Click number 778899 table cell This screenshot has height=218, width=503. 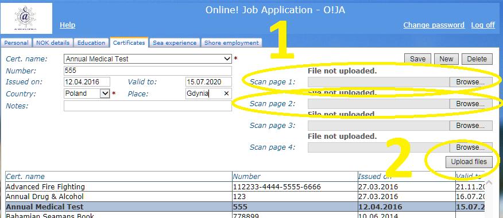(x=295, y=215)
